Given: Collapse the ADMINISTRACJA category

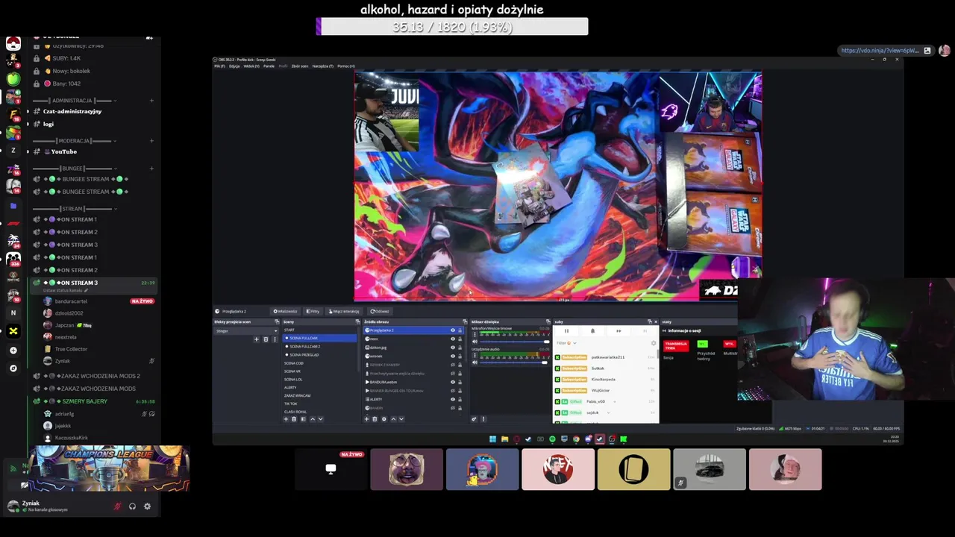Looking at the screenshot, I should 72,101.
